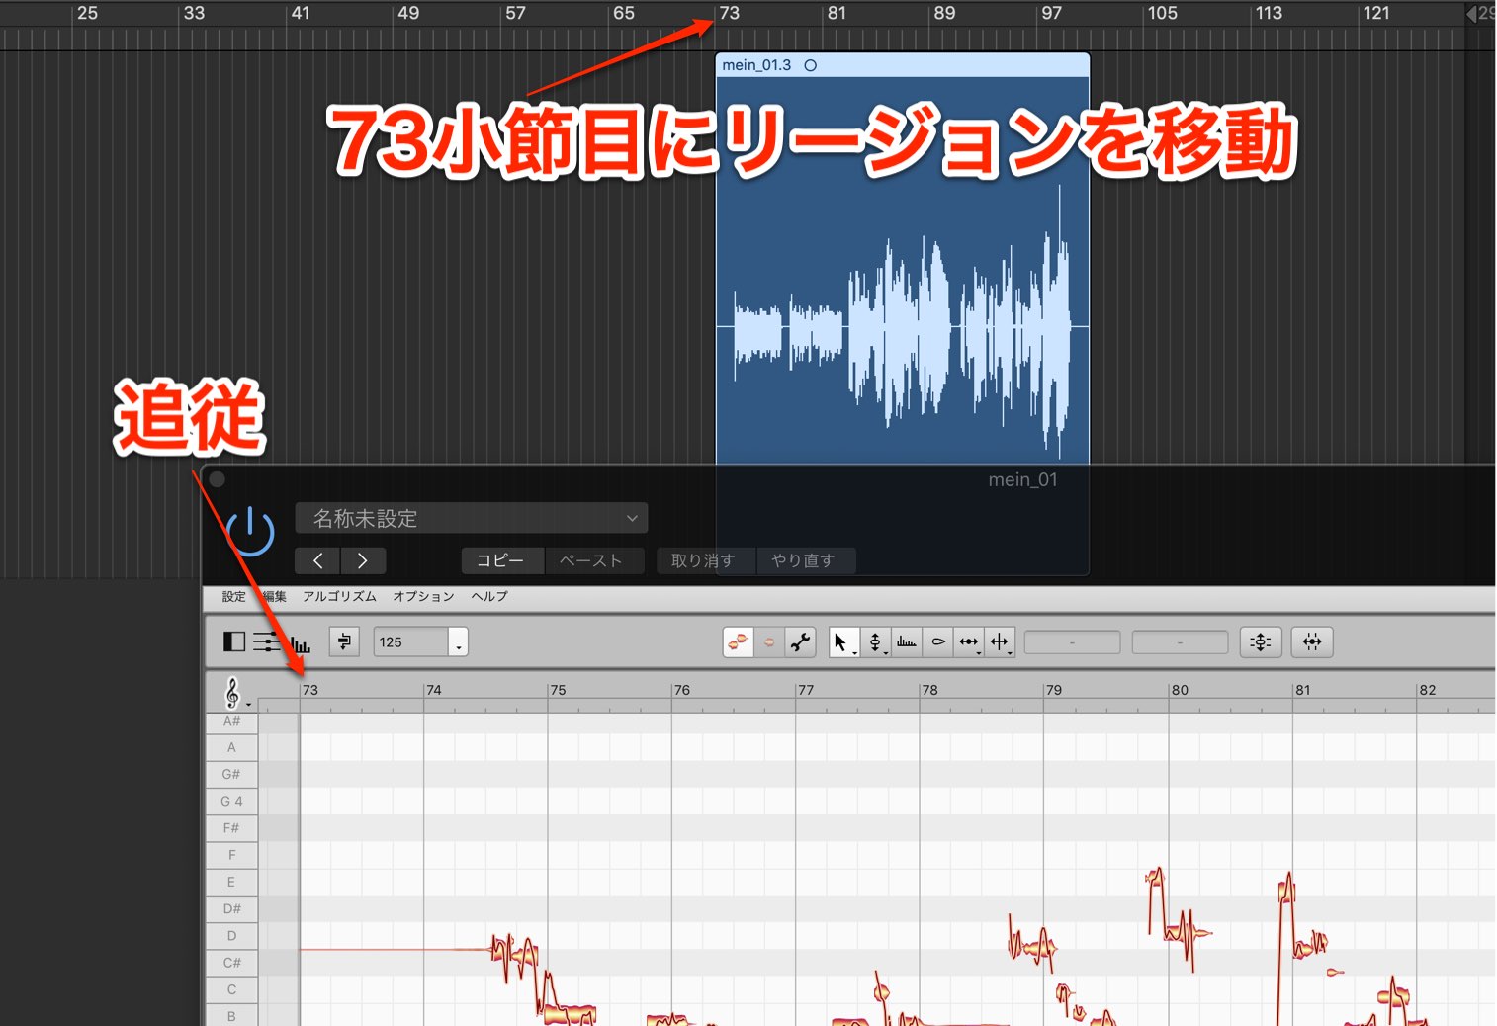Go to the next preset arrow
Screen dimensions: 1497x1026
[x=363, y=560]
